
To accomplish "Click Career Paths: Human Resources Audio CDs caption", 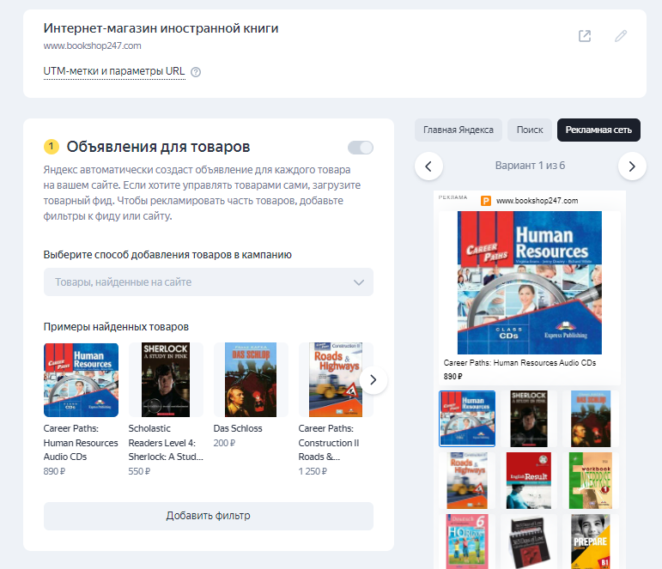I will (519, 363).
